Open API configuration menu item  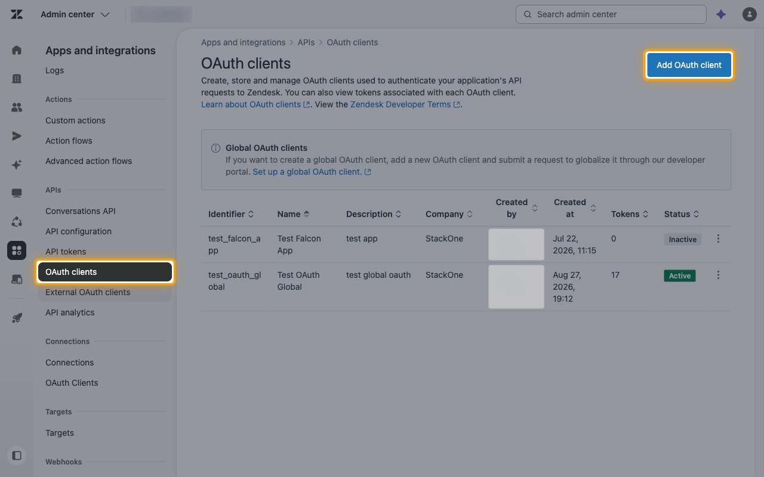coord(78,231)
